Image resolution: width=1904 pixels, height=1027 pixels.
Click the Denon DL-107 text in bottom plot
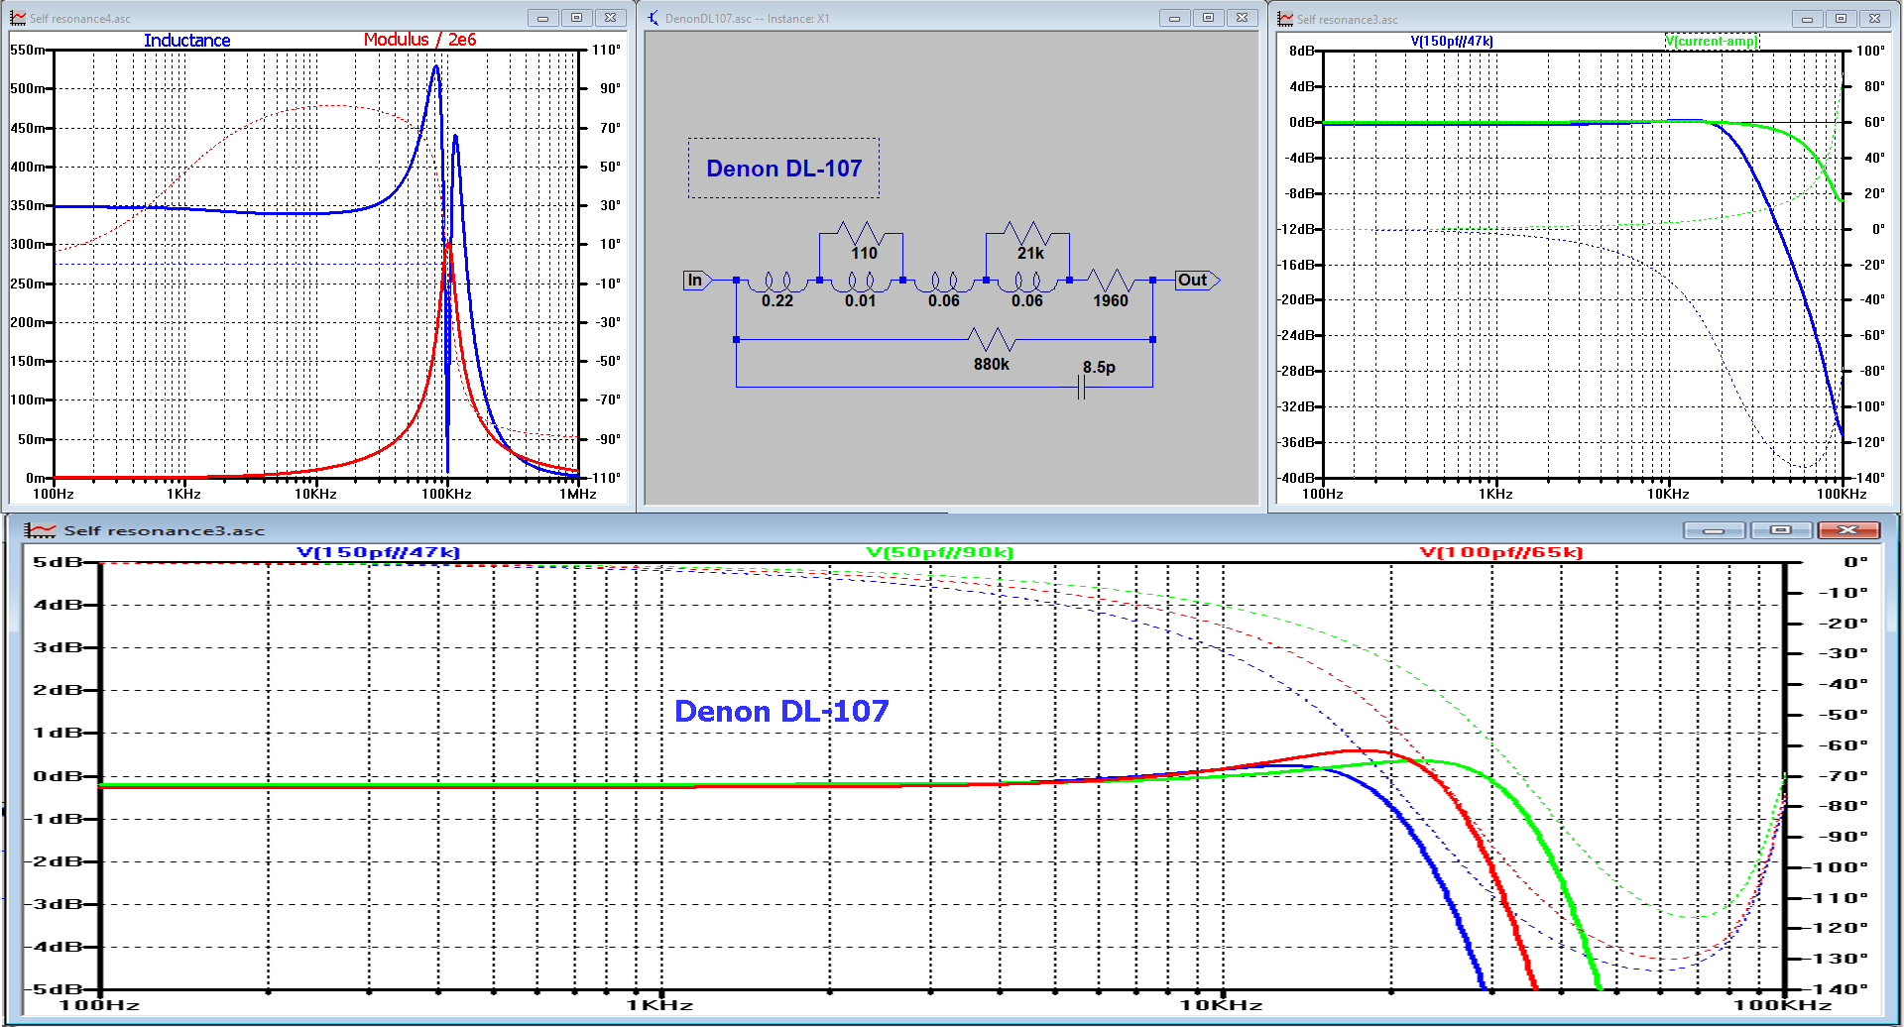pyautogui.click(x=781, y=711)
